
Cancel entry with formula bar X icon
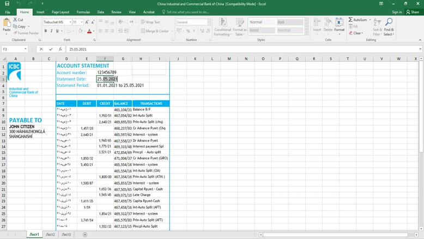41,49
